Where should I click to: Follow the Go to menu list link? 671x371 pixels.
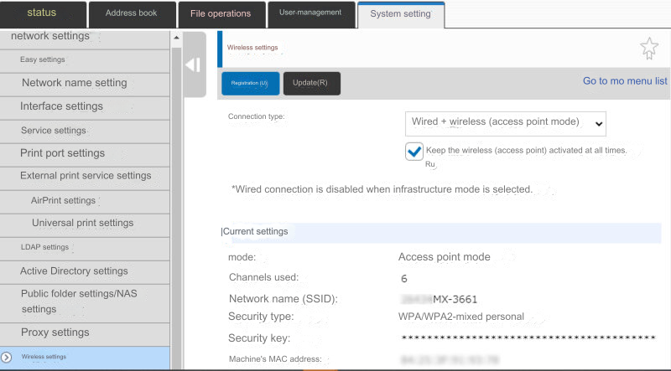(x=625, y=81)
